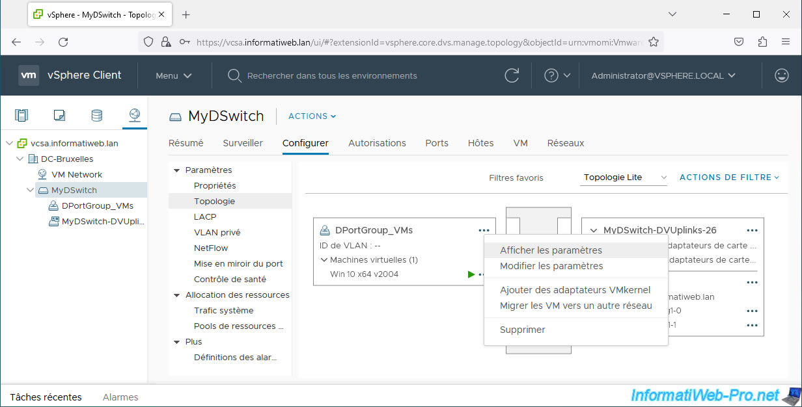Open the Propriétés settings link
Viewport: 802px width, 407px height.
pyautogui.click(x=215, y=186)
